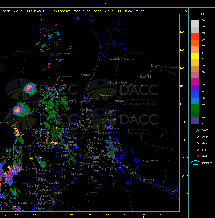
Task: Click the 'dBZ' title at the top
Action: [108, 4]
